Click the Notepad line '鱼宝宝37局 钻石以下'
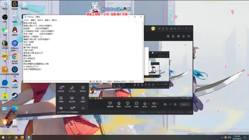Screen dimensions: 249x140 (x=33, y=53)
